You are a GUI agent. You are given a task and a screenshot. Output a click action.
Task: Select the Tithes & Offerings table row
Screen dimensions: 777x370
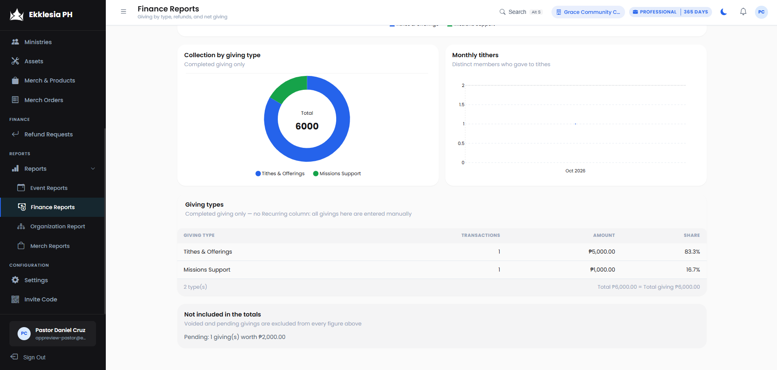[x=442, y=252]
